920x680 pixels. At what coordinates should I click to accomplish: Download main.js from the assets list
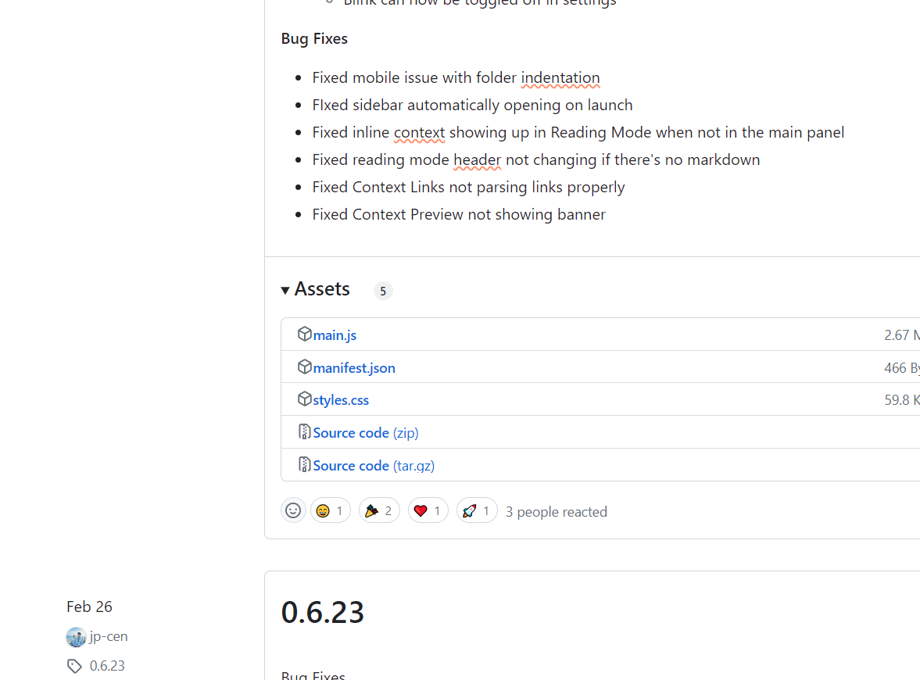[335, 335]
